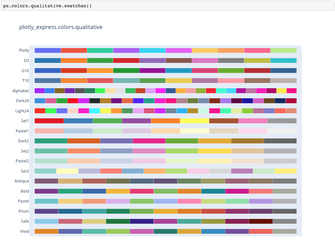
Task: Click the light gray swatch in the Alphabet row
Action: 120,91
